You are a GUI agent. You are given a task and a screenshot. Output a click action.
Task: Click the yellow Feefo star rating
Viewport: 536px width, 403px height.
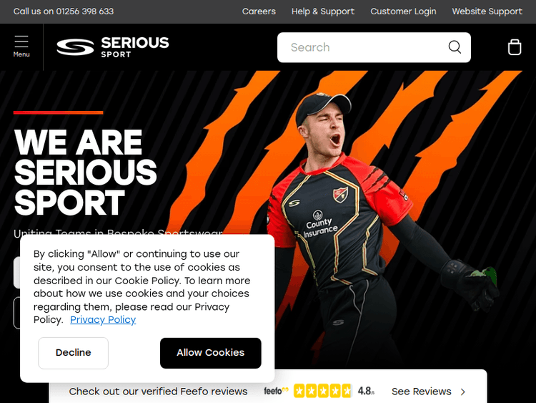[323, 391]
